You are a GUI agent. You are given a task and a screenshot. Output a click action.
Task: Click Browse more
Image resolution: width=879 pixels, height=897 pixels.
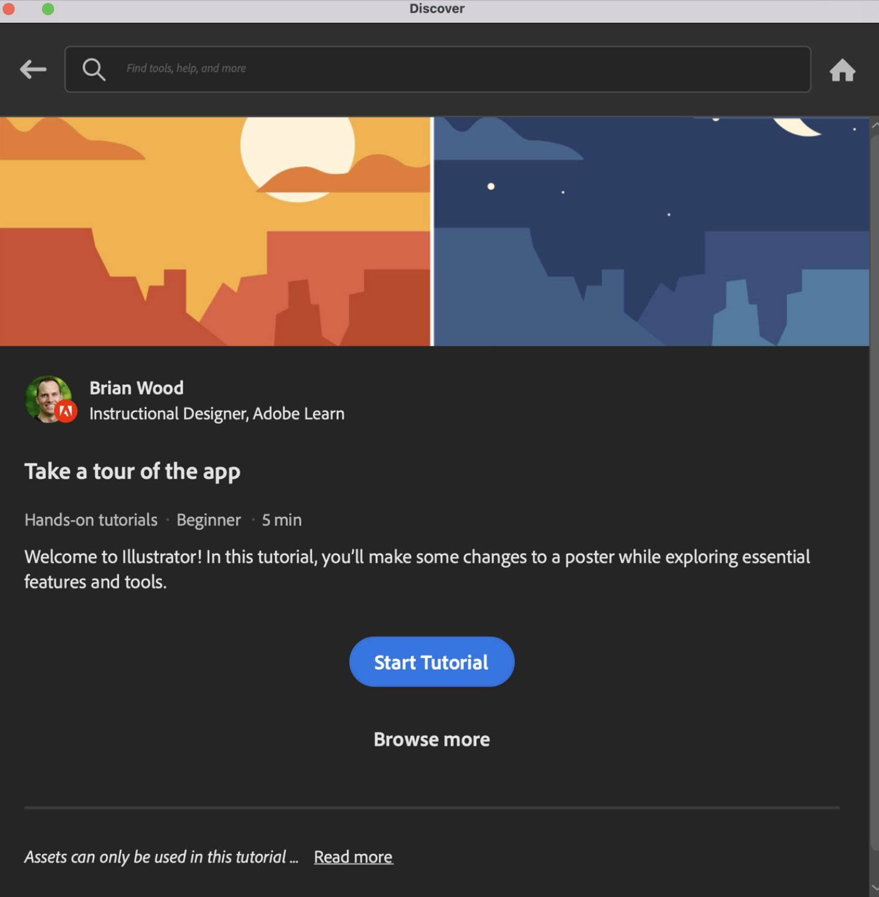pyautogui.click(x=432, y=739)
